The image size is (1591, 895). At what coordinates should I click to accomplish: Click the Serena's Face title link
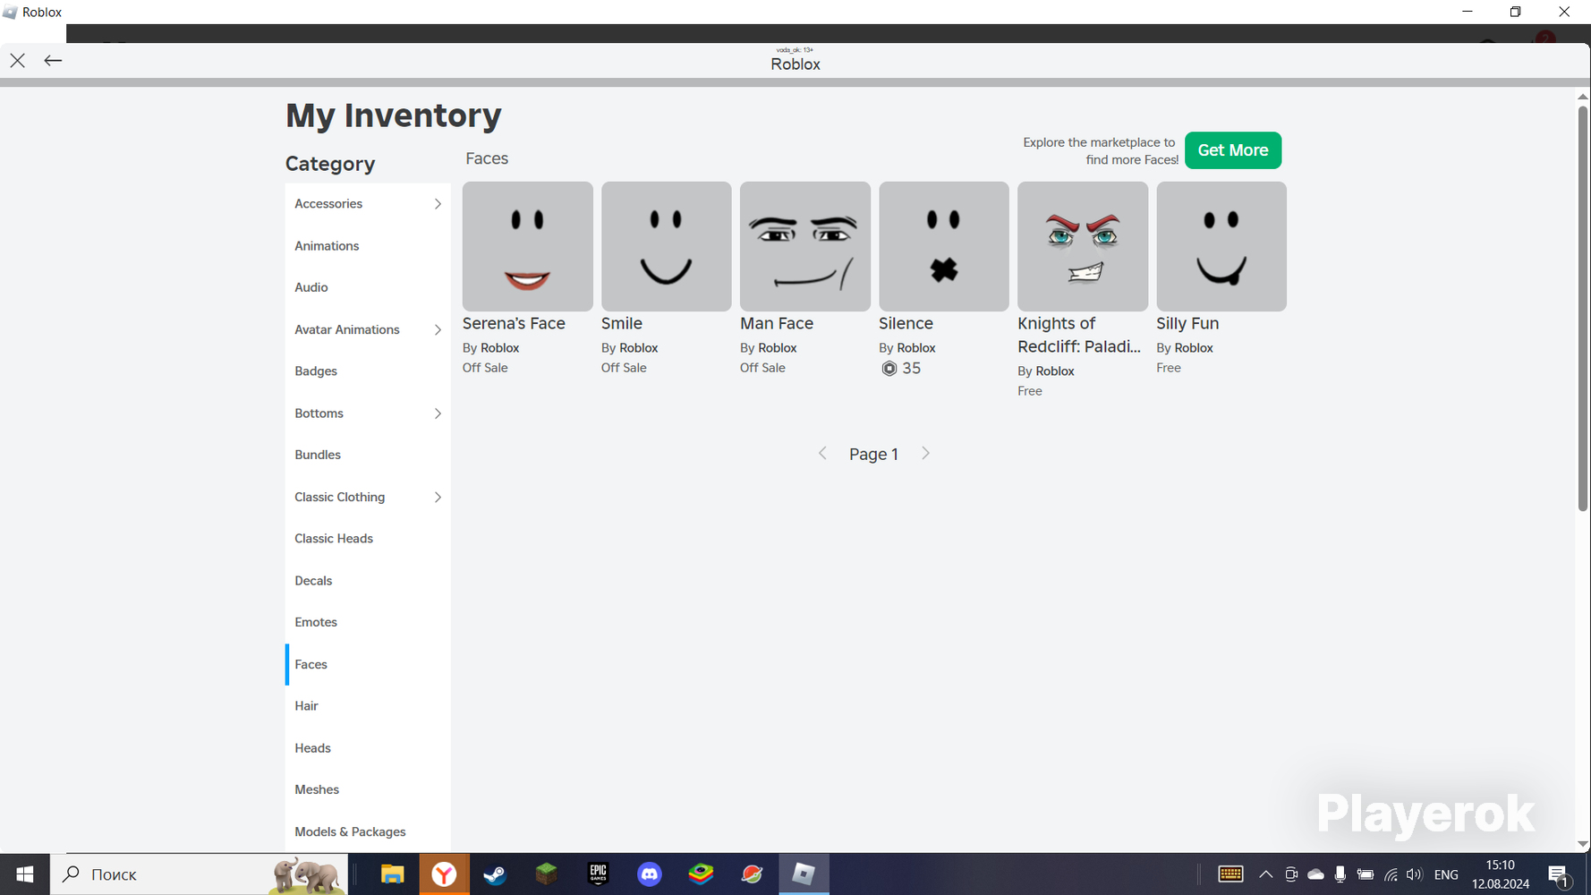514,324
